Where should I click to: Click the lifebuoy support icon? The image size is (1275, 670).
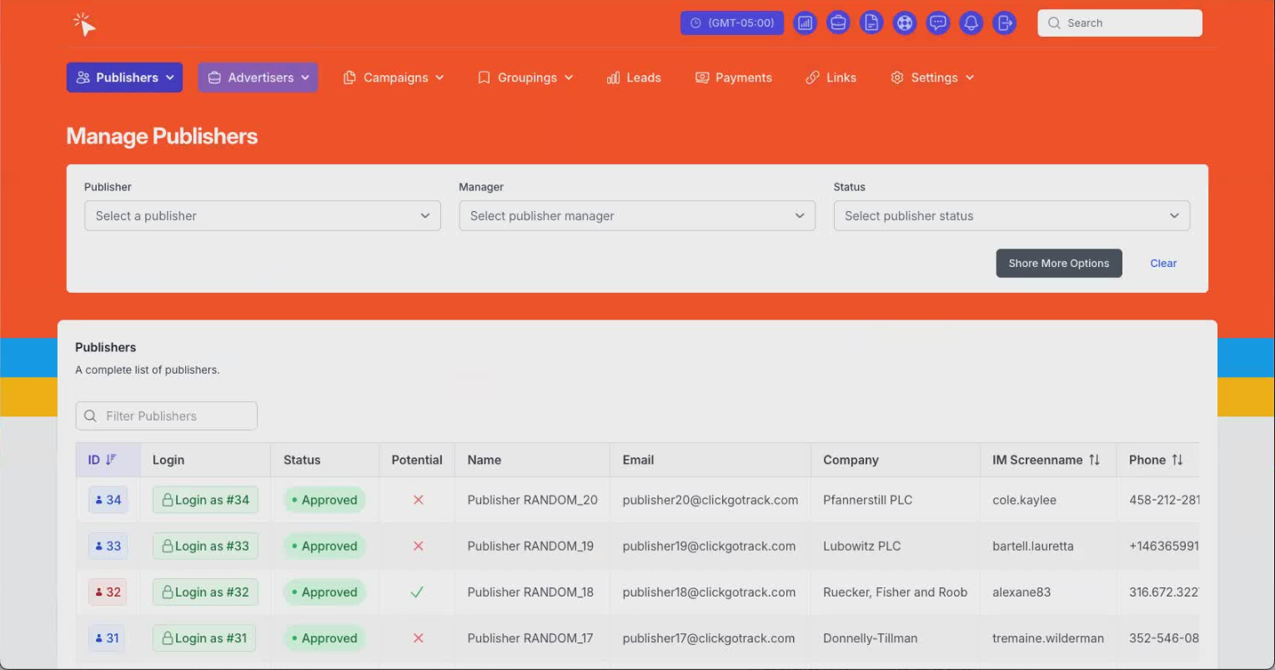point(905,23)
